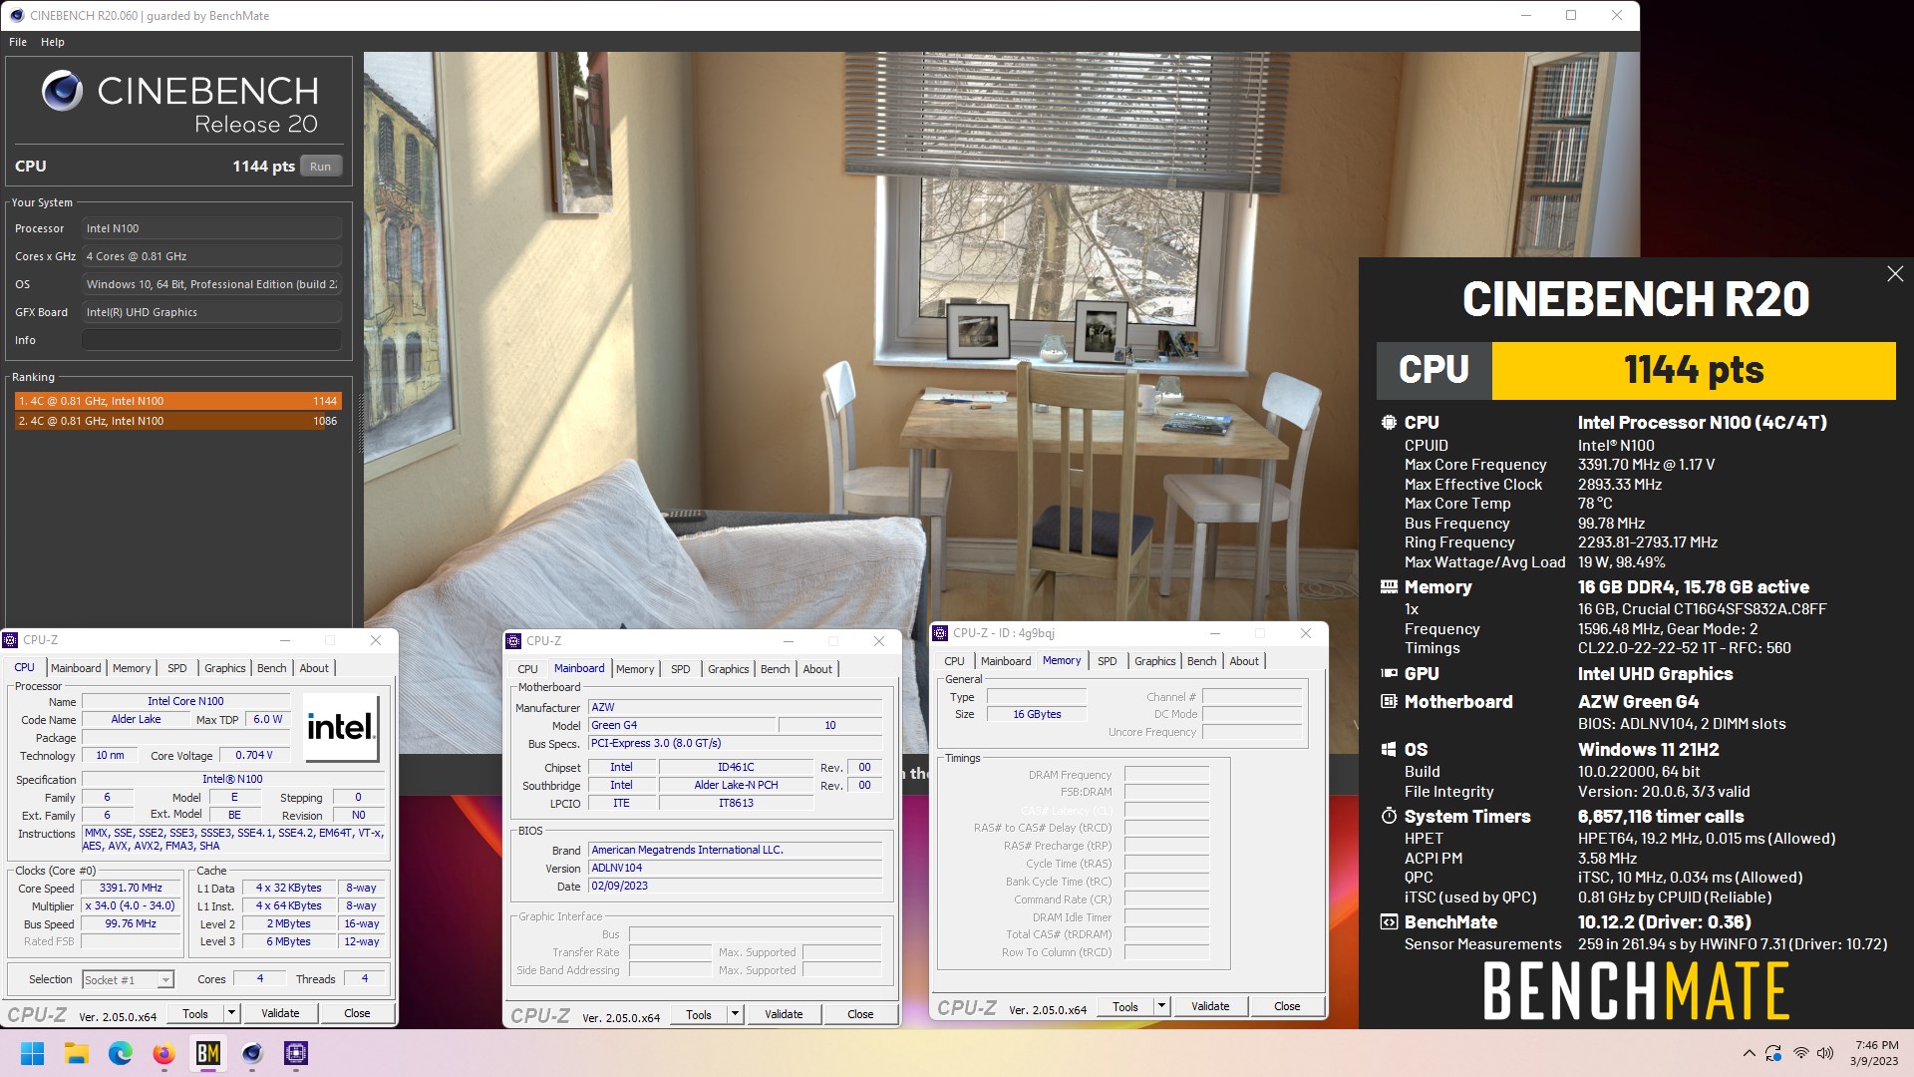This screenshot has width=1914, height=1077.
Task: Click Validate in left CPU-Z window
Action: pos(280,1013)
